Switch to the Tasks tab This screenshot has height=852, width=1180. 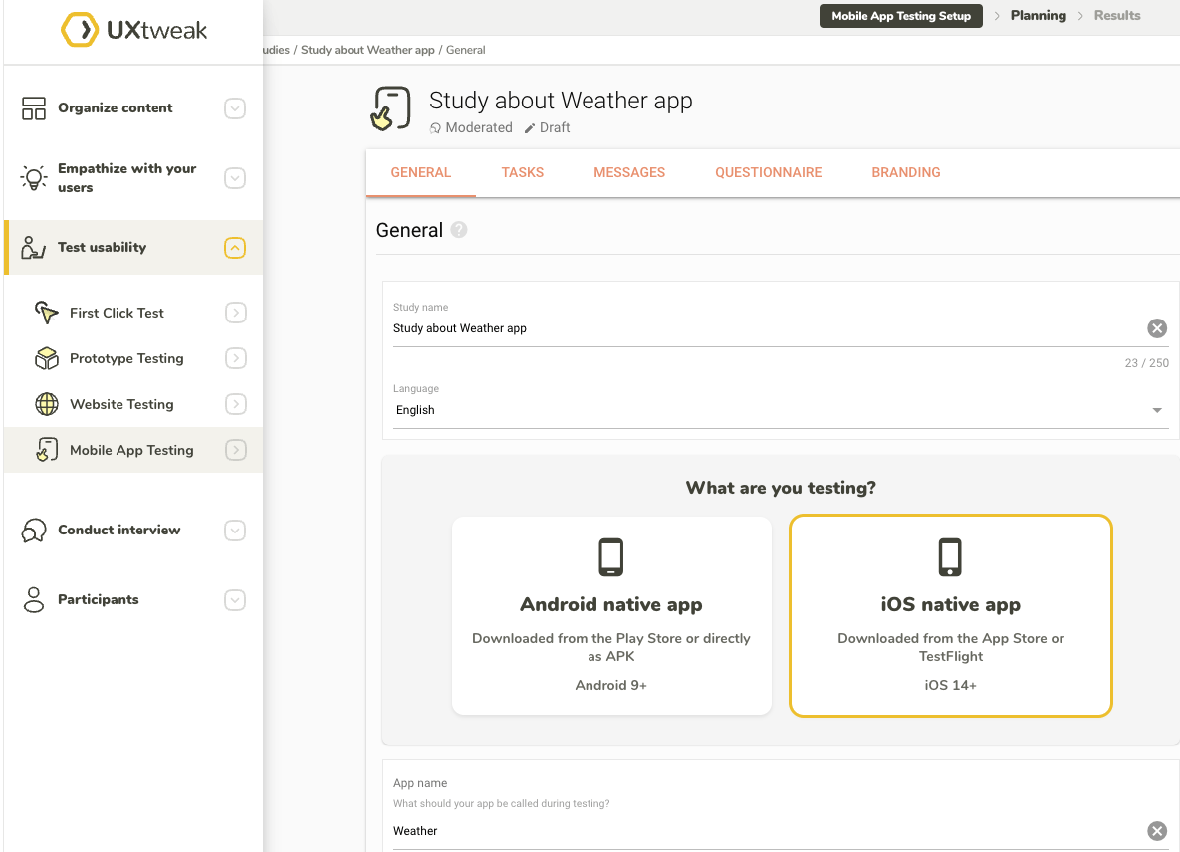coord(522,172)
